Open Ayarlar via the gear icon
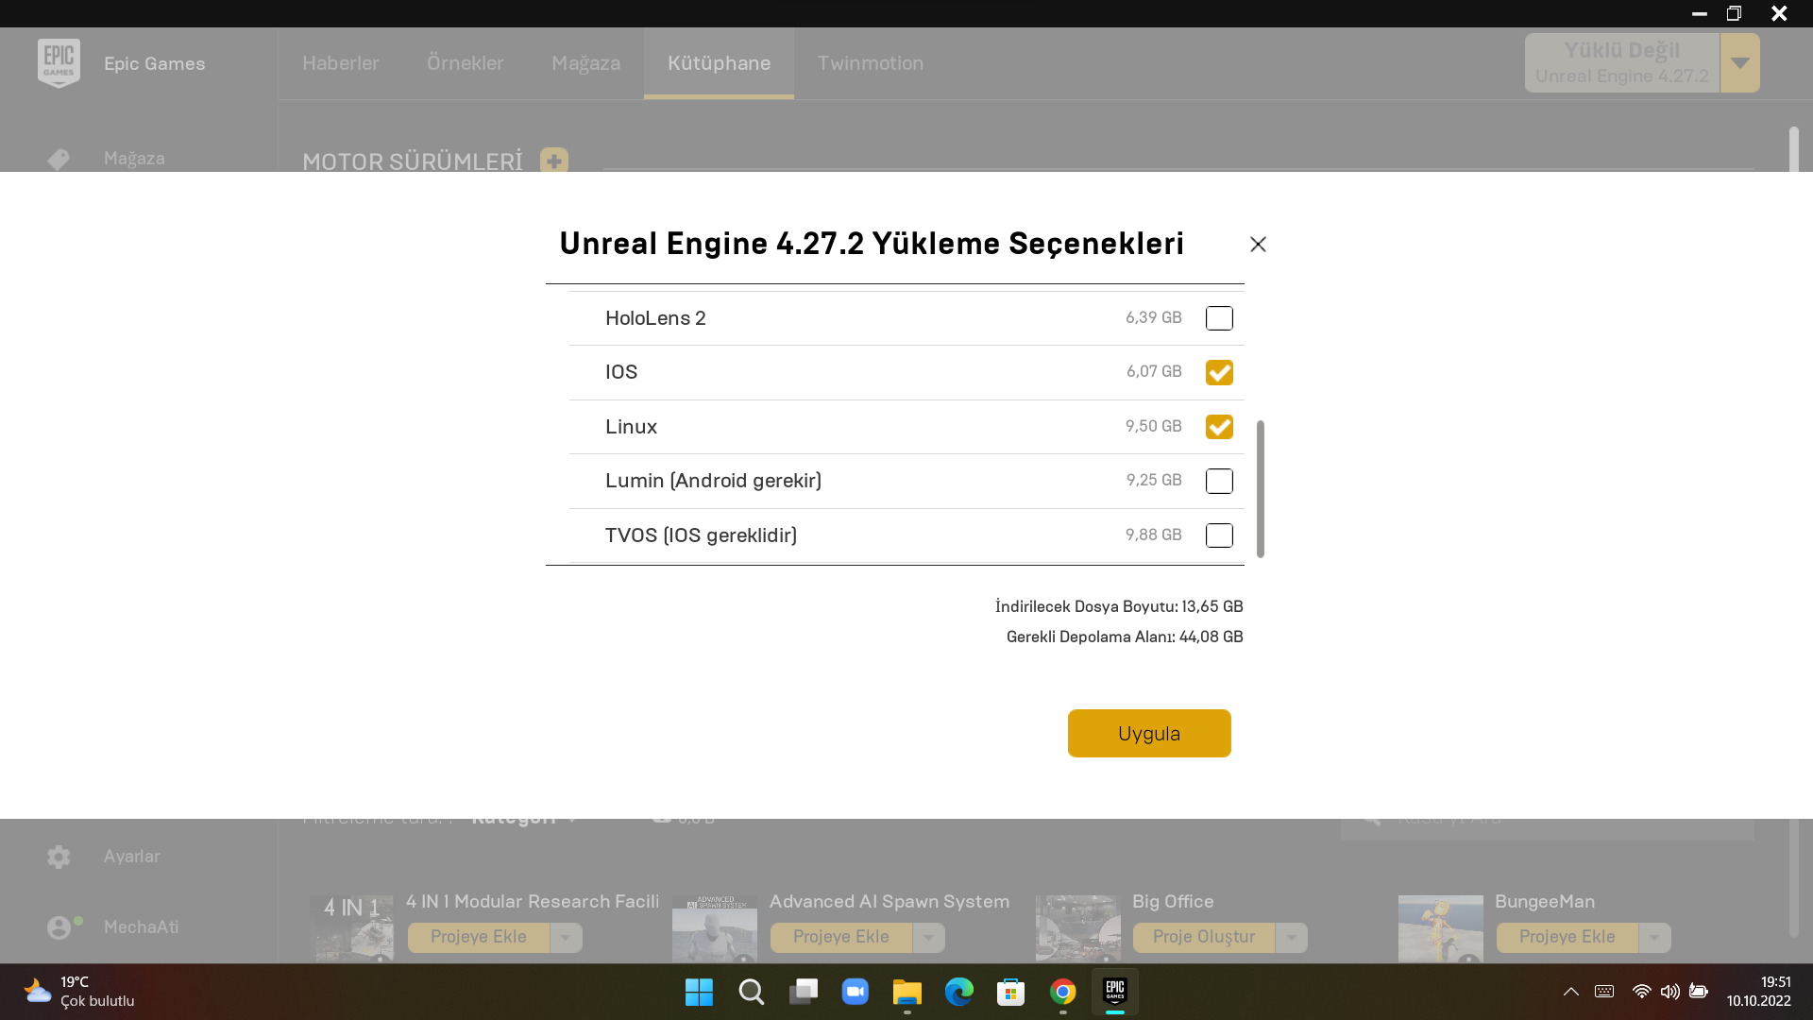This screenshot has width=1813, height=1020. pos(58,857)
